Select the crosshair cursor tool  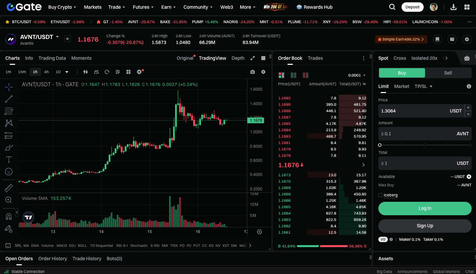point(8,87)
